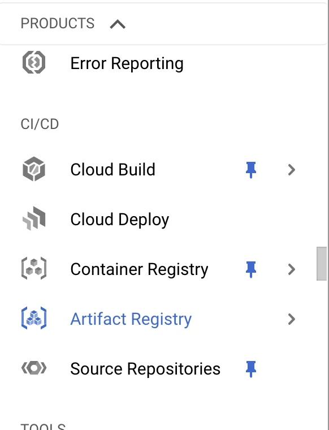Select the Artifact Registry link
The image size is (329, 430).
click(131, 319)
